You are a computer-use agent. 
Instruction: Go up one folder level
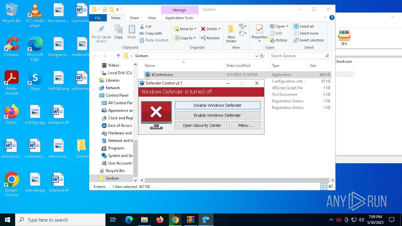coord(118,56)
